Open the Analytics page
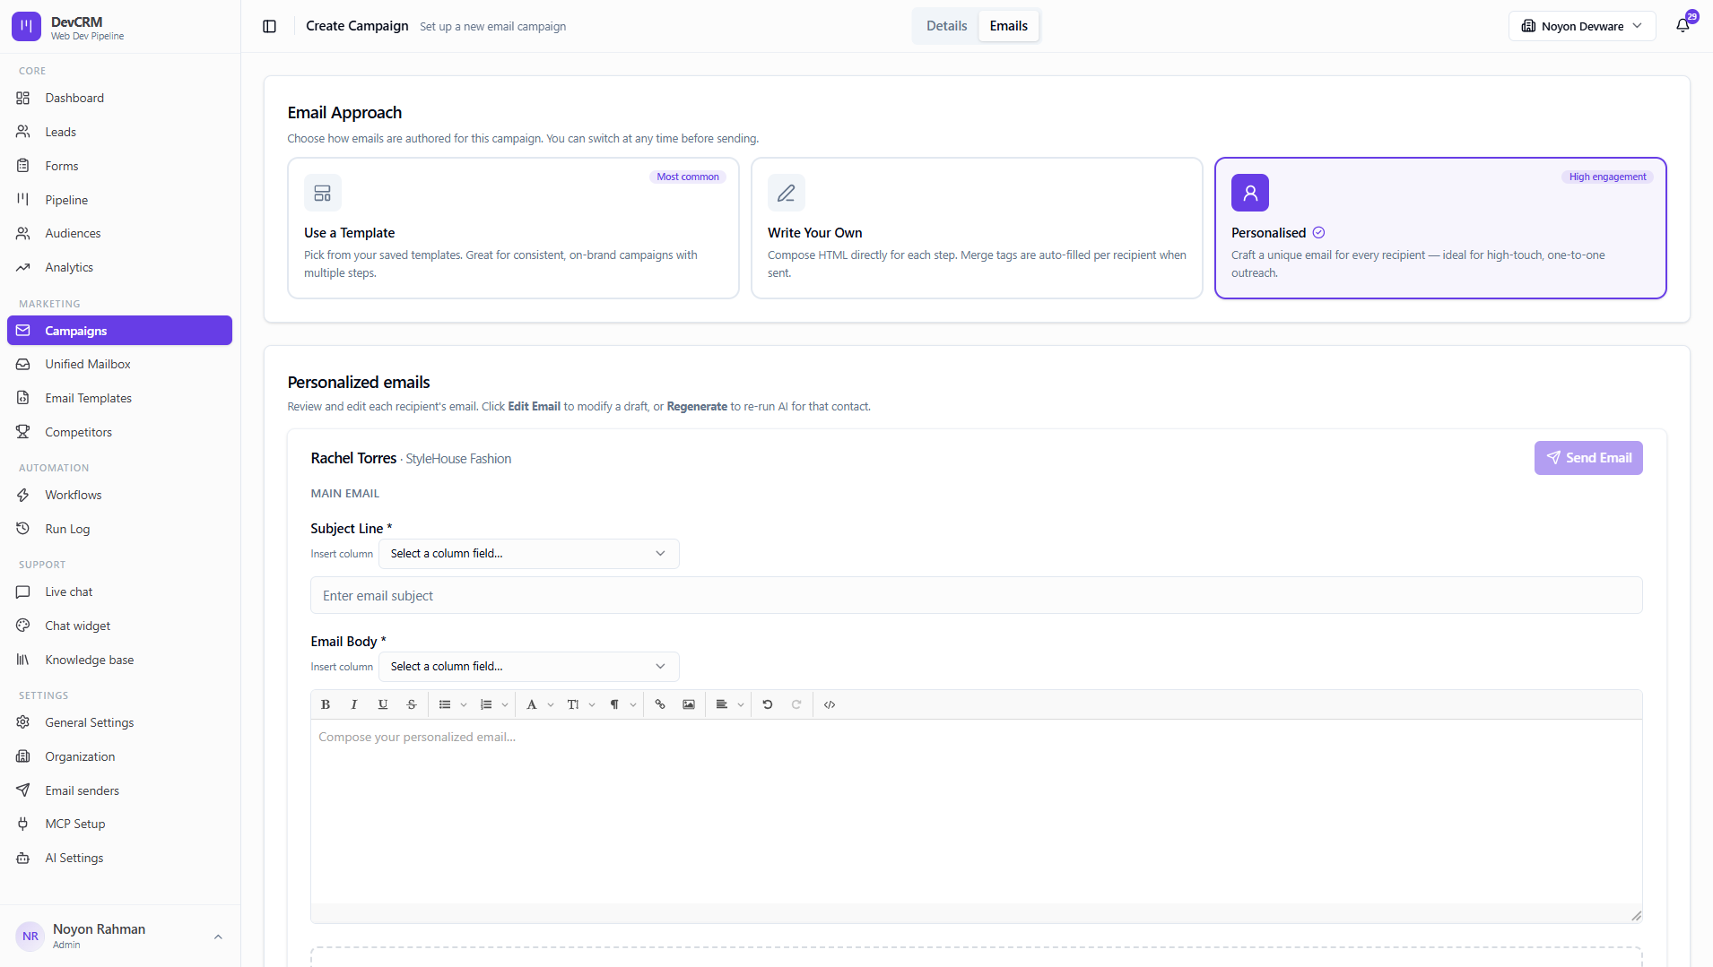 pos(119,267)
